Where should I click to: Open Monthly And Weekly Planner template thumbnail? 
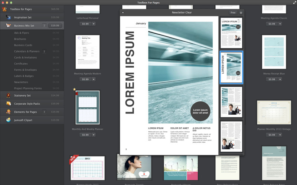[x=88, y=107]
